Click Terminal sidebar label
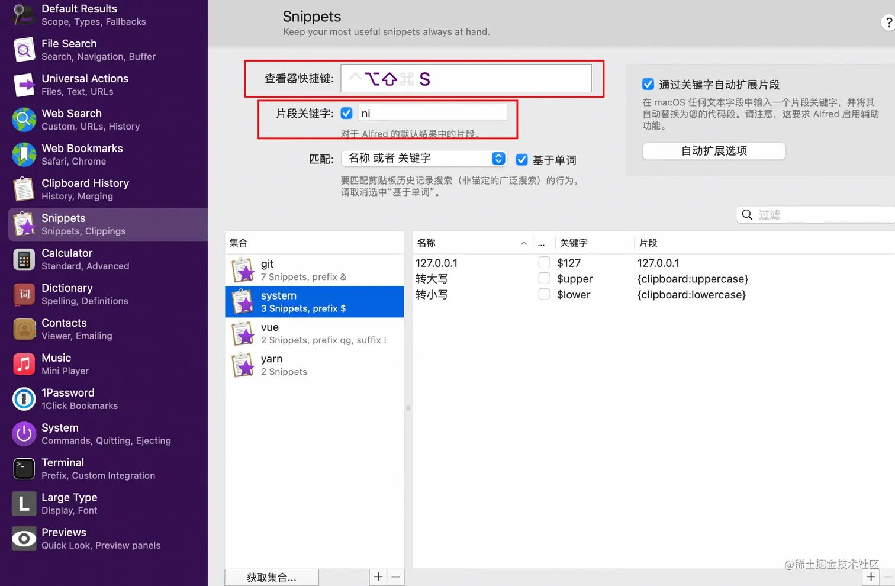Image resolution: width=895 pixels, height=586 pixels. [x=63, y=462]
